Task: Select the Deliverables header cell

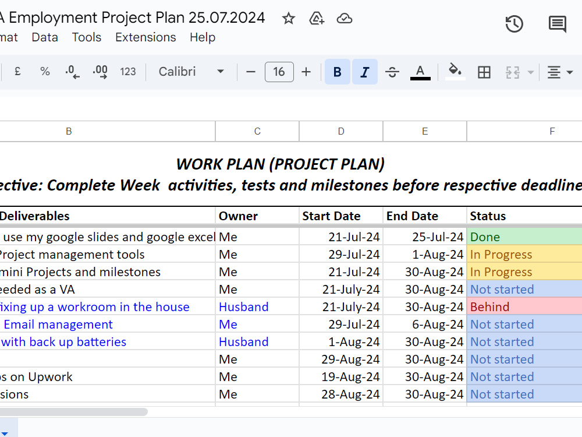Action: click(107, 216)
